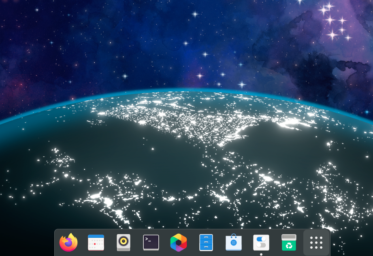373x256 pixels.
Task: Open the colorful hexagon photos app
Action: pyautogui.click(x=179, y=243)
